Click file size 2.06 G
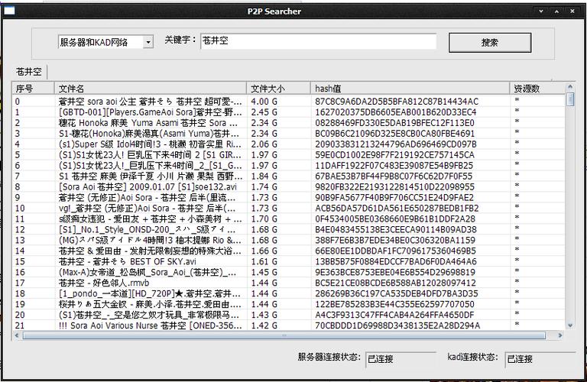 (x=264, y=144)
